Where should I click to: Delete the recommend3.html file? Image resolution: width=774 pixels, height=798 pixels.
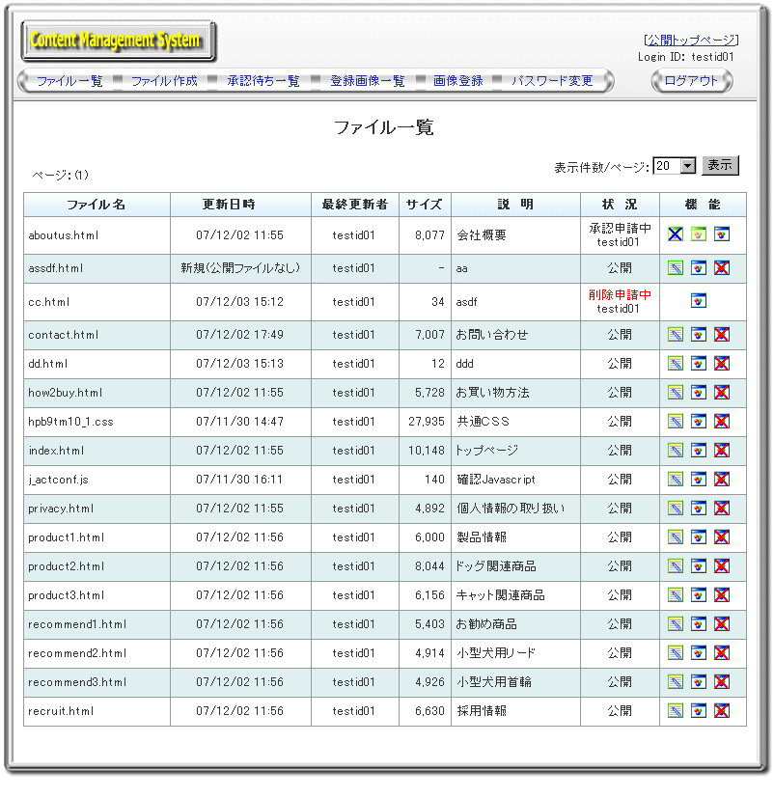(722, 682)
